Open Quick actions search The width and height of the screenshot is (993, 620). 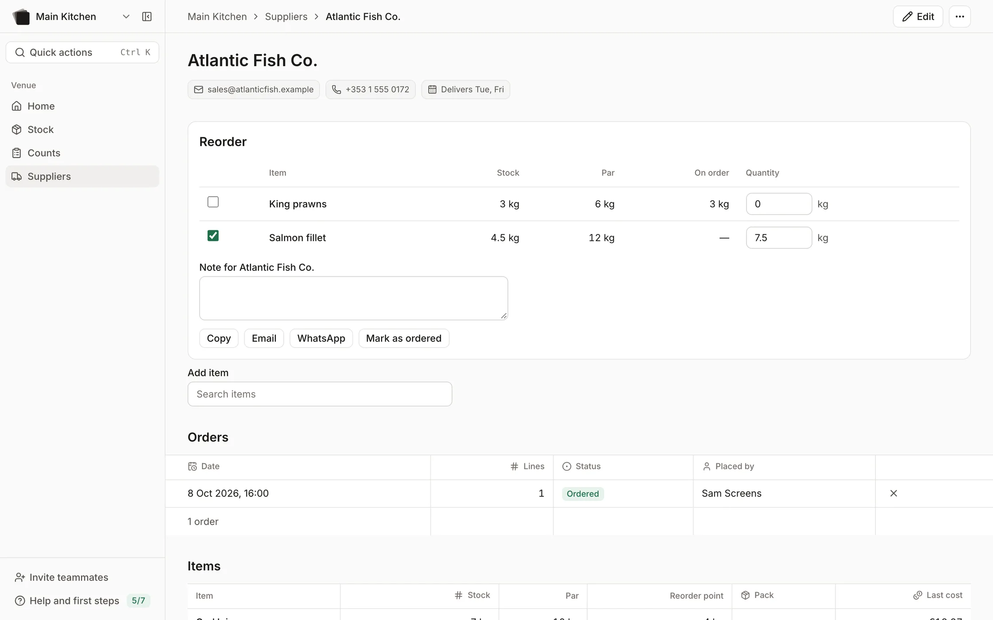(x=82, y=52)
